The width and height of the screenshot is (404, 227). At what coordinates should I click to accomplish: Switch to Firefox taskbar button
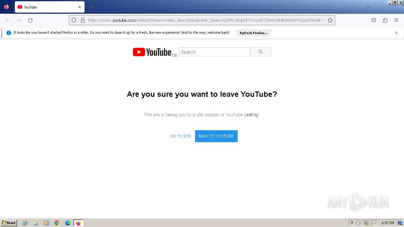[79, 223]
